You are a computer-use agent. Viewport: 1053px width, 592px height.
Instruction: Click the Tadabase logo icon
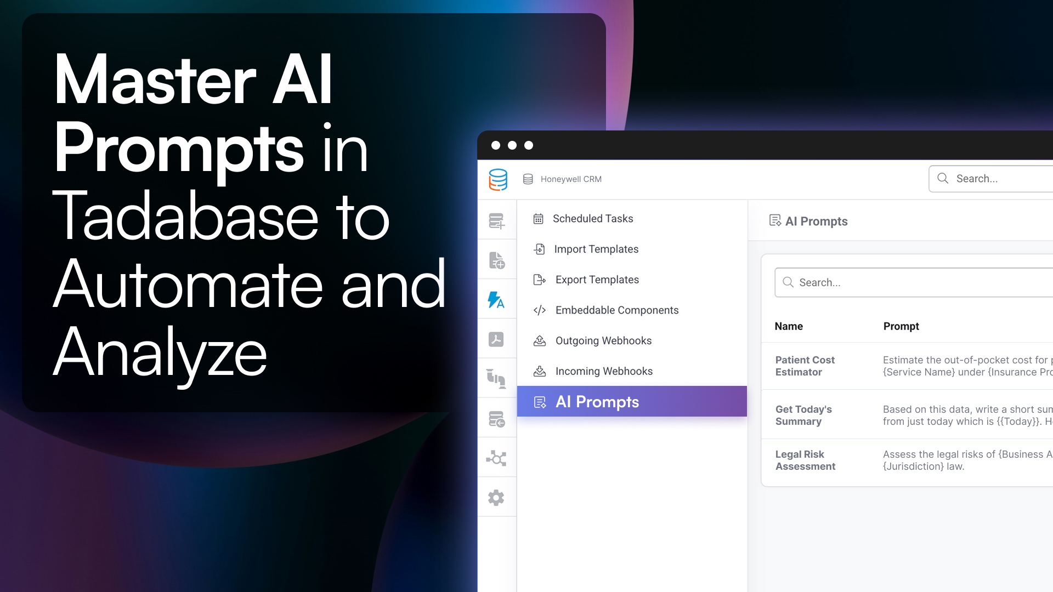(498, 179)
